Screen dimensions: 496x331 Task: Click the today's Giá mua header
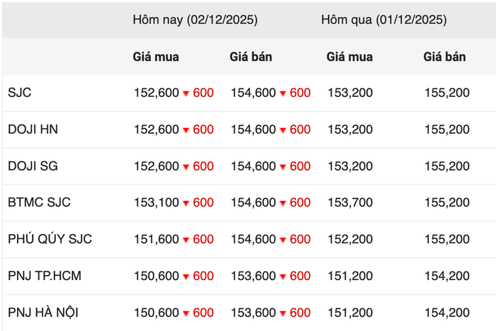tap(156, 57)
